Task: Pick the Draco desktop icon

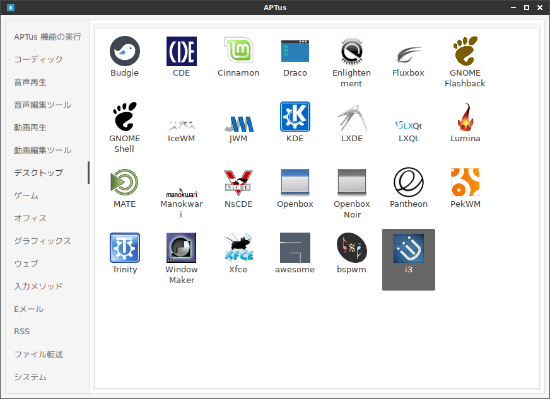Action: (x=295, y=51)
